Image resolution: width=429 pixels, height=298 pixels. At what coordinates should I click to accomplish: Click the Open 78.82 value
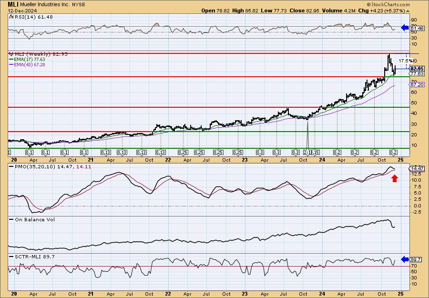click(215, 10)
